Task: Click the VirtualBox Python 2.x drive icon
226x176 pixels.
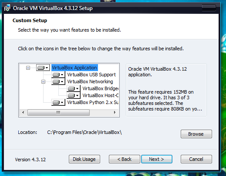Action: [58, 102]
